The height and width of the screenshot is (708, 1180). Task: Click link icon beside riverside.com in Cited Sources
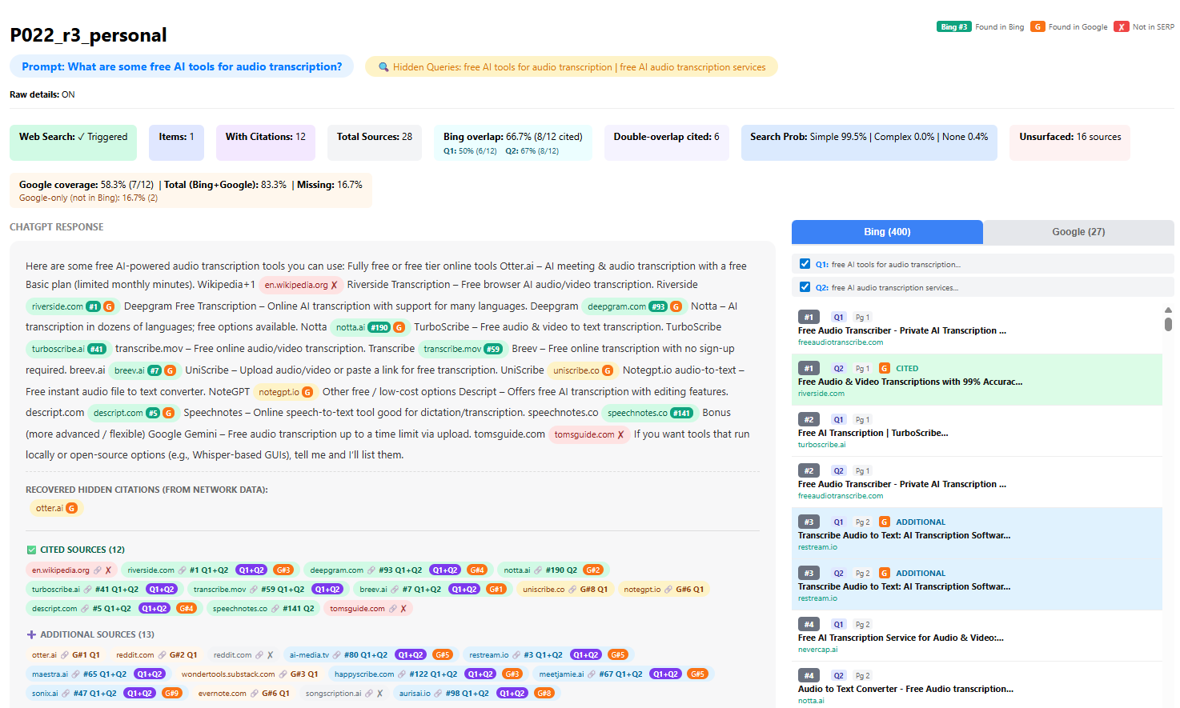point(183,570)
